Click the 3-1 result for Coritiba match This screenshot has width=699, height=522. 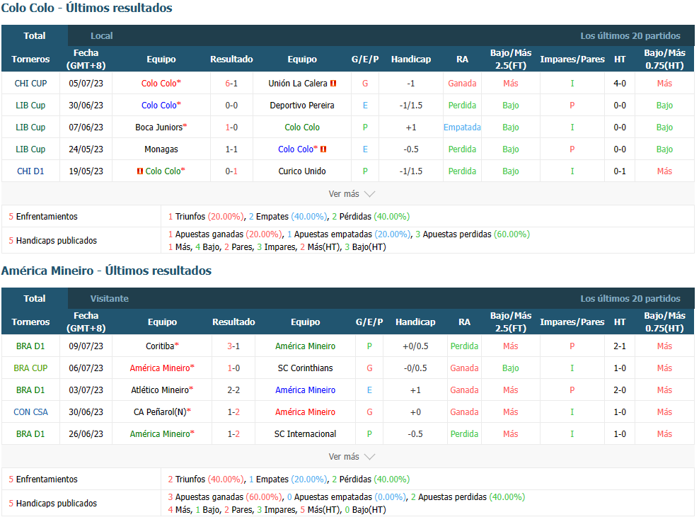(233, 346)
